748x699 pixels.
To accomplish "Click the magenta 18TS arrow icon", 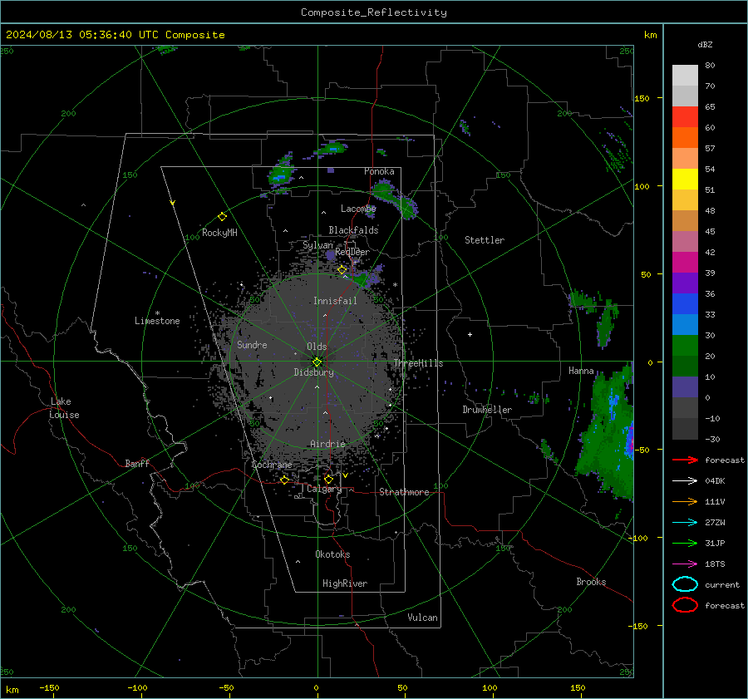I will point(685,564).
